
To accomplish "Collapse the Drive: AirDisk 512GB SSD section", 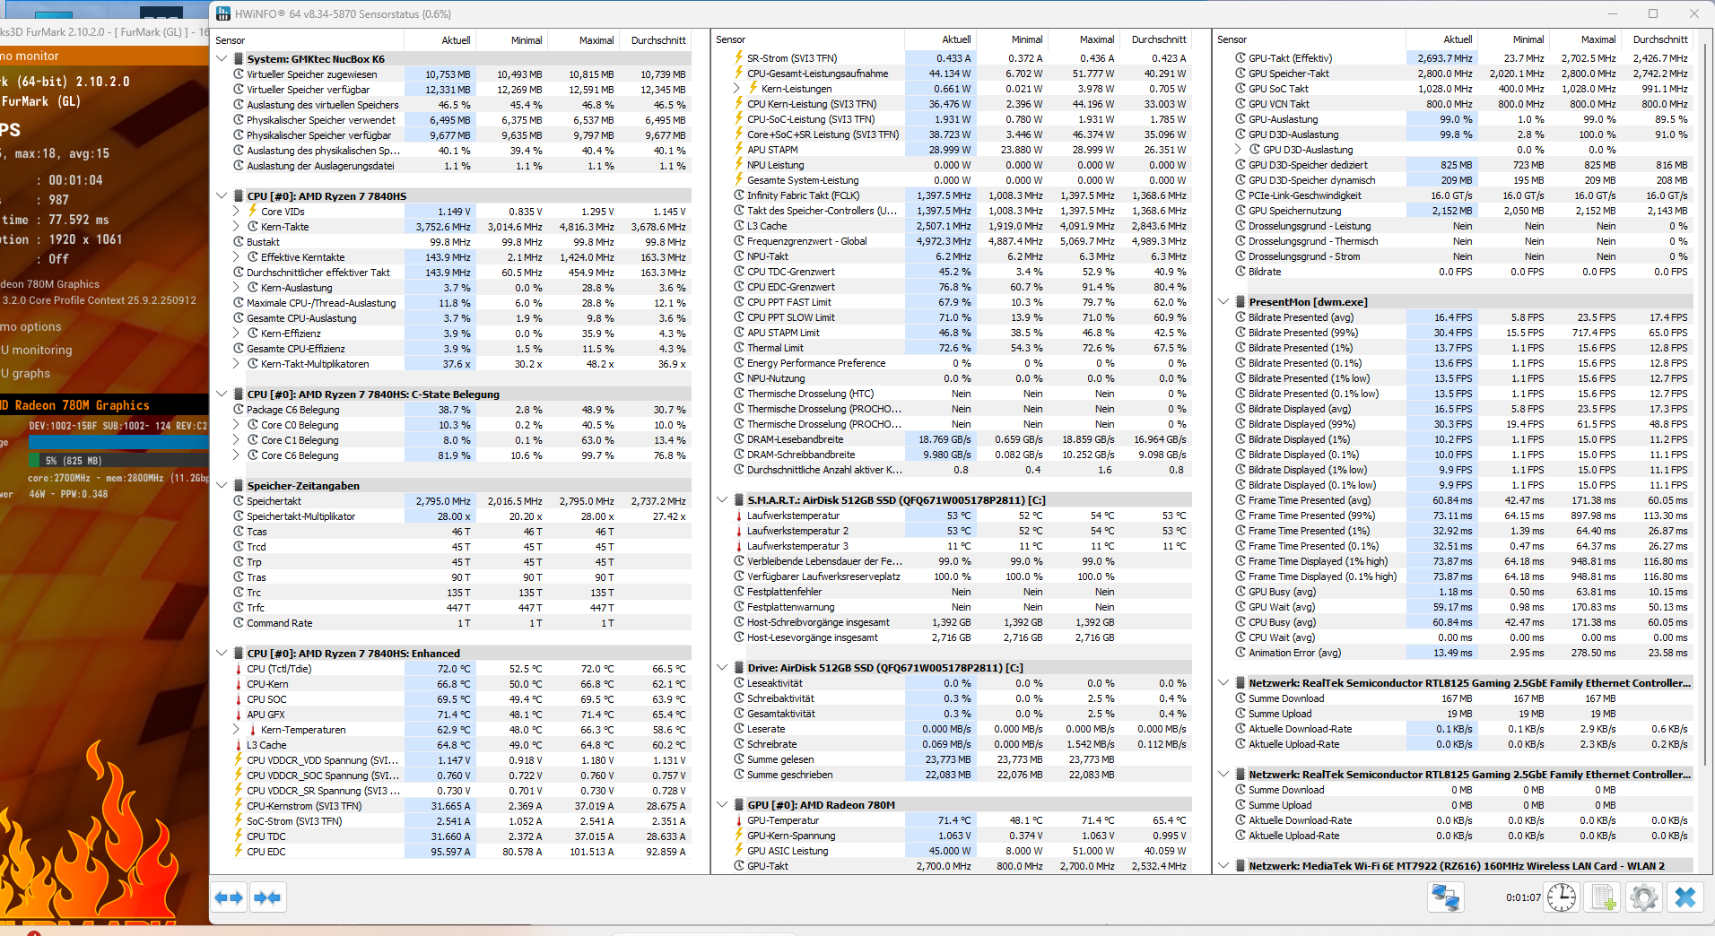I will tap(722, 668).
